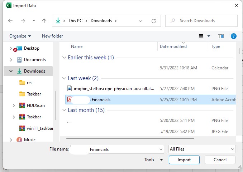Go forward with the right arrow

(23, 21)
